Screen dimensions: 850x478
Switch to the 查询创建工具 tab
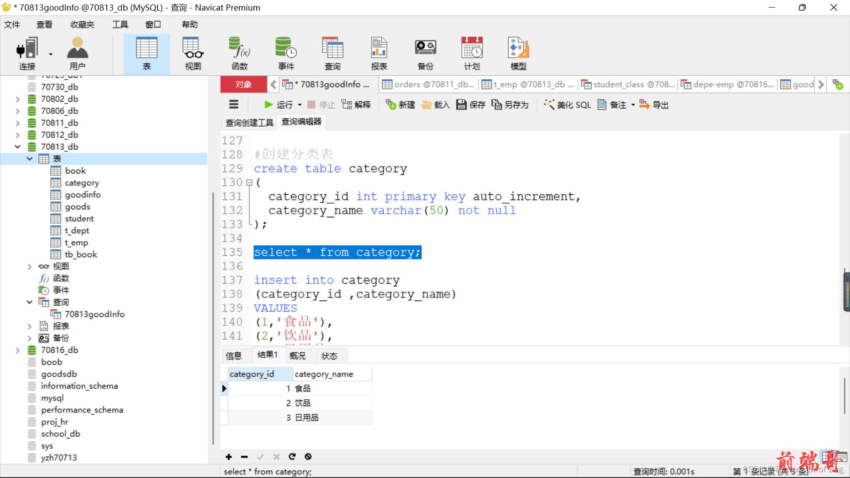pos(249,122)
